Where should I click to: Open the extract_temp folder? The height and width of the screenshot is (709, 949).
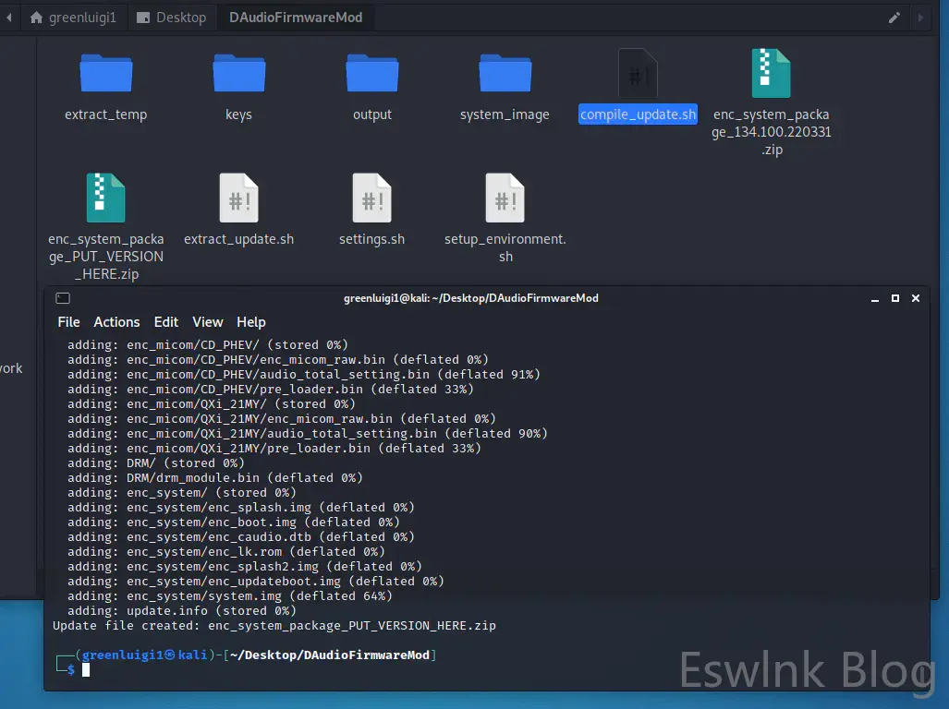click(105, 74)
